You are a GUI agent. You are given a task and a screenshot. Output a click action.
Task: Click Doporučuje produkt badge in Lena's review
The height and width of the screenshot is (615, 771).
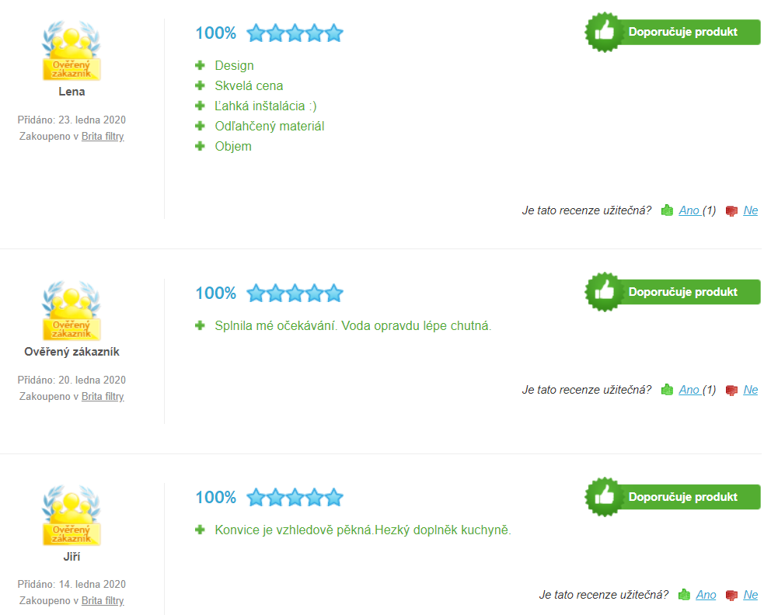(x=672, y=32)
